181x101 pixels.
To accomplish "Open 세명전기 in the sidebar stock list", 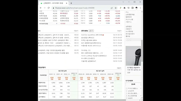I will 129,29.
